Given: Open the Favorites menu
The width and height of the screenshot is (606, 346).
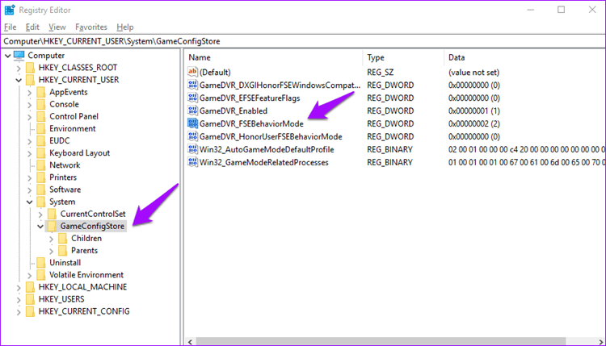Looking at the screenshot, I should click(x=90, y=27).
